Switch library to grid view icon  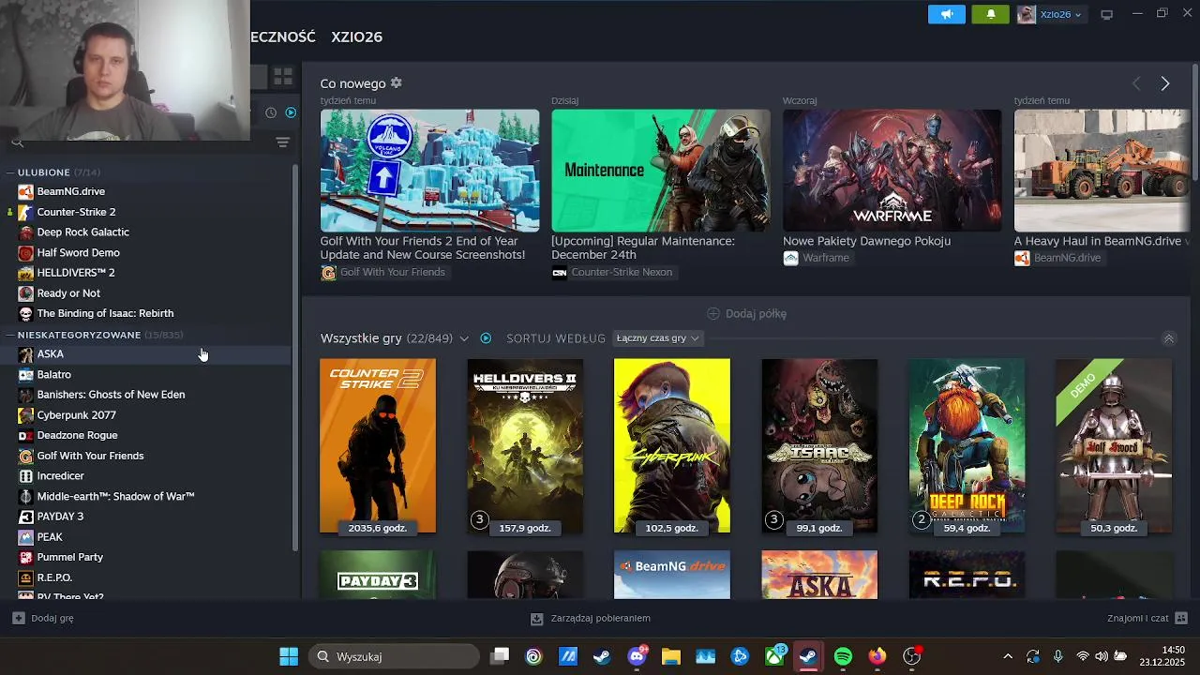point(283,77)
